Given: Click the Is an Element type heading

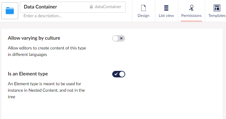Looking at the screenshot, I should [28, 74].
